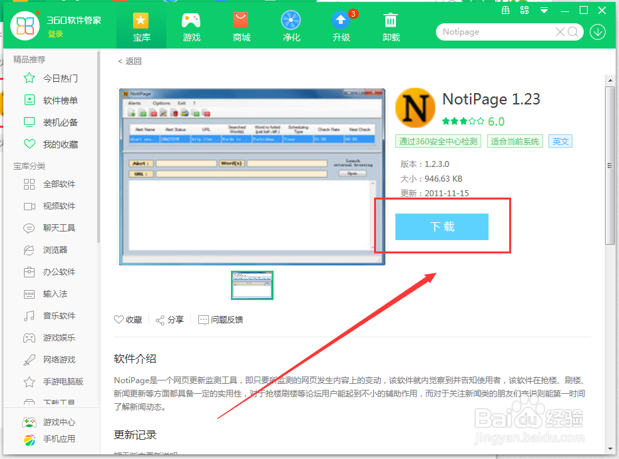Open 问题反馈 feedback
The width and height of the screenshot is (619, 459).
(221, 320)
